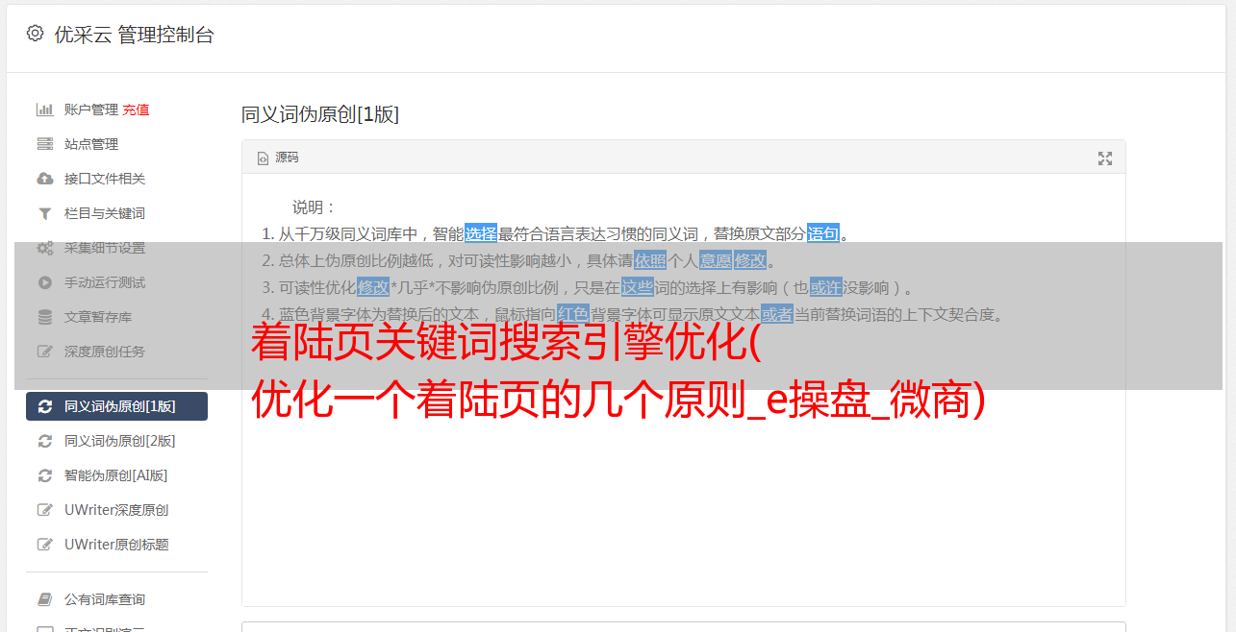Click highlighted word 选择 in text
1236x632 pixels.
tap(481, 233)
